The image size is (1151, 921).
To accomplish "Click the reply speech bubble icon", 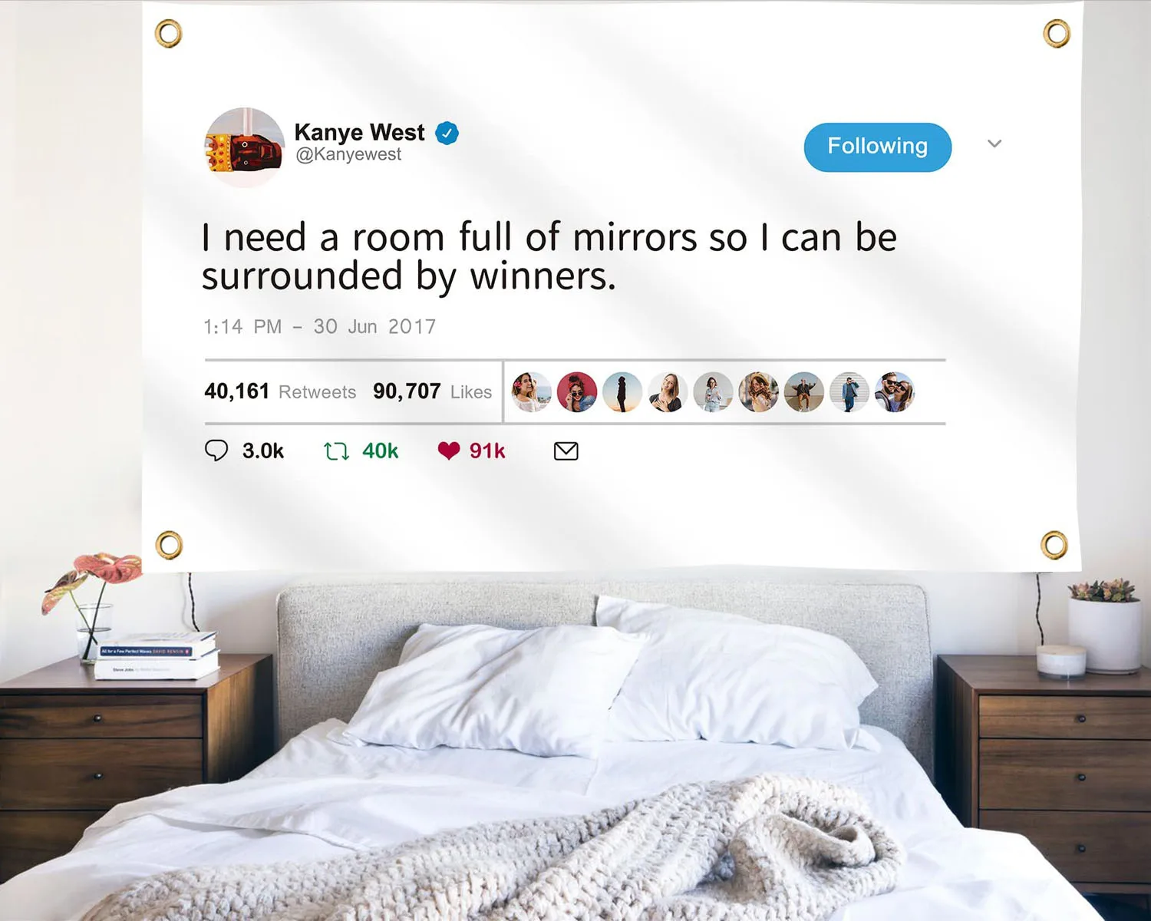I will click(216, 451).
